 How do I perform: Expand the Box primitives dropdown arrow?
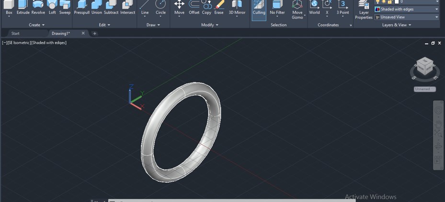click(9, 16)
